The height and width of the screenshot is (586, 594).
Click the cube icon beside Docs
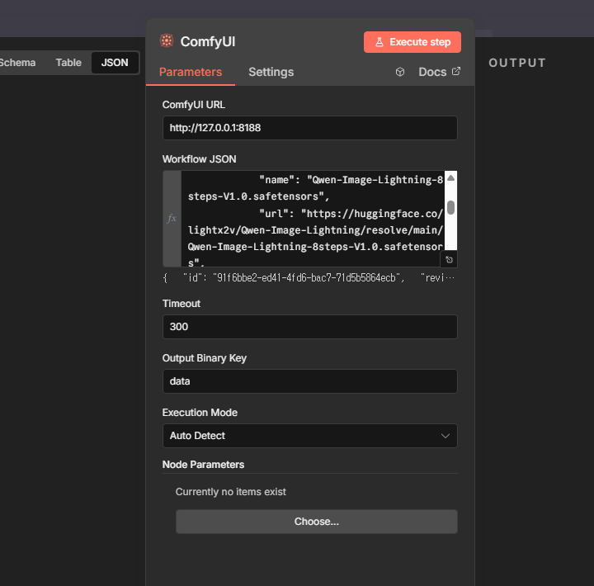pos(400,72)
